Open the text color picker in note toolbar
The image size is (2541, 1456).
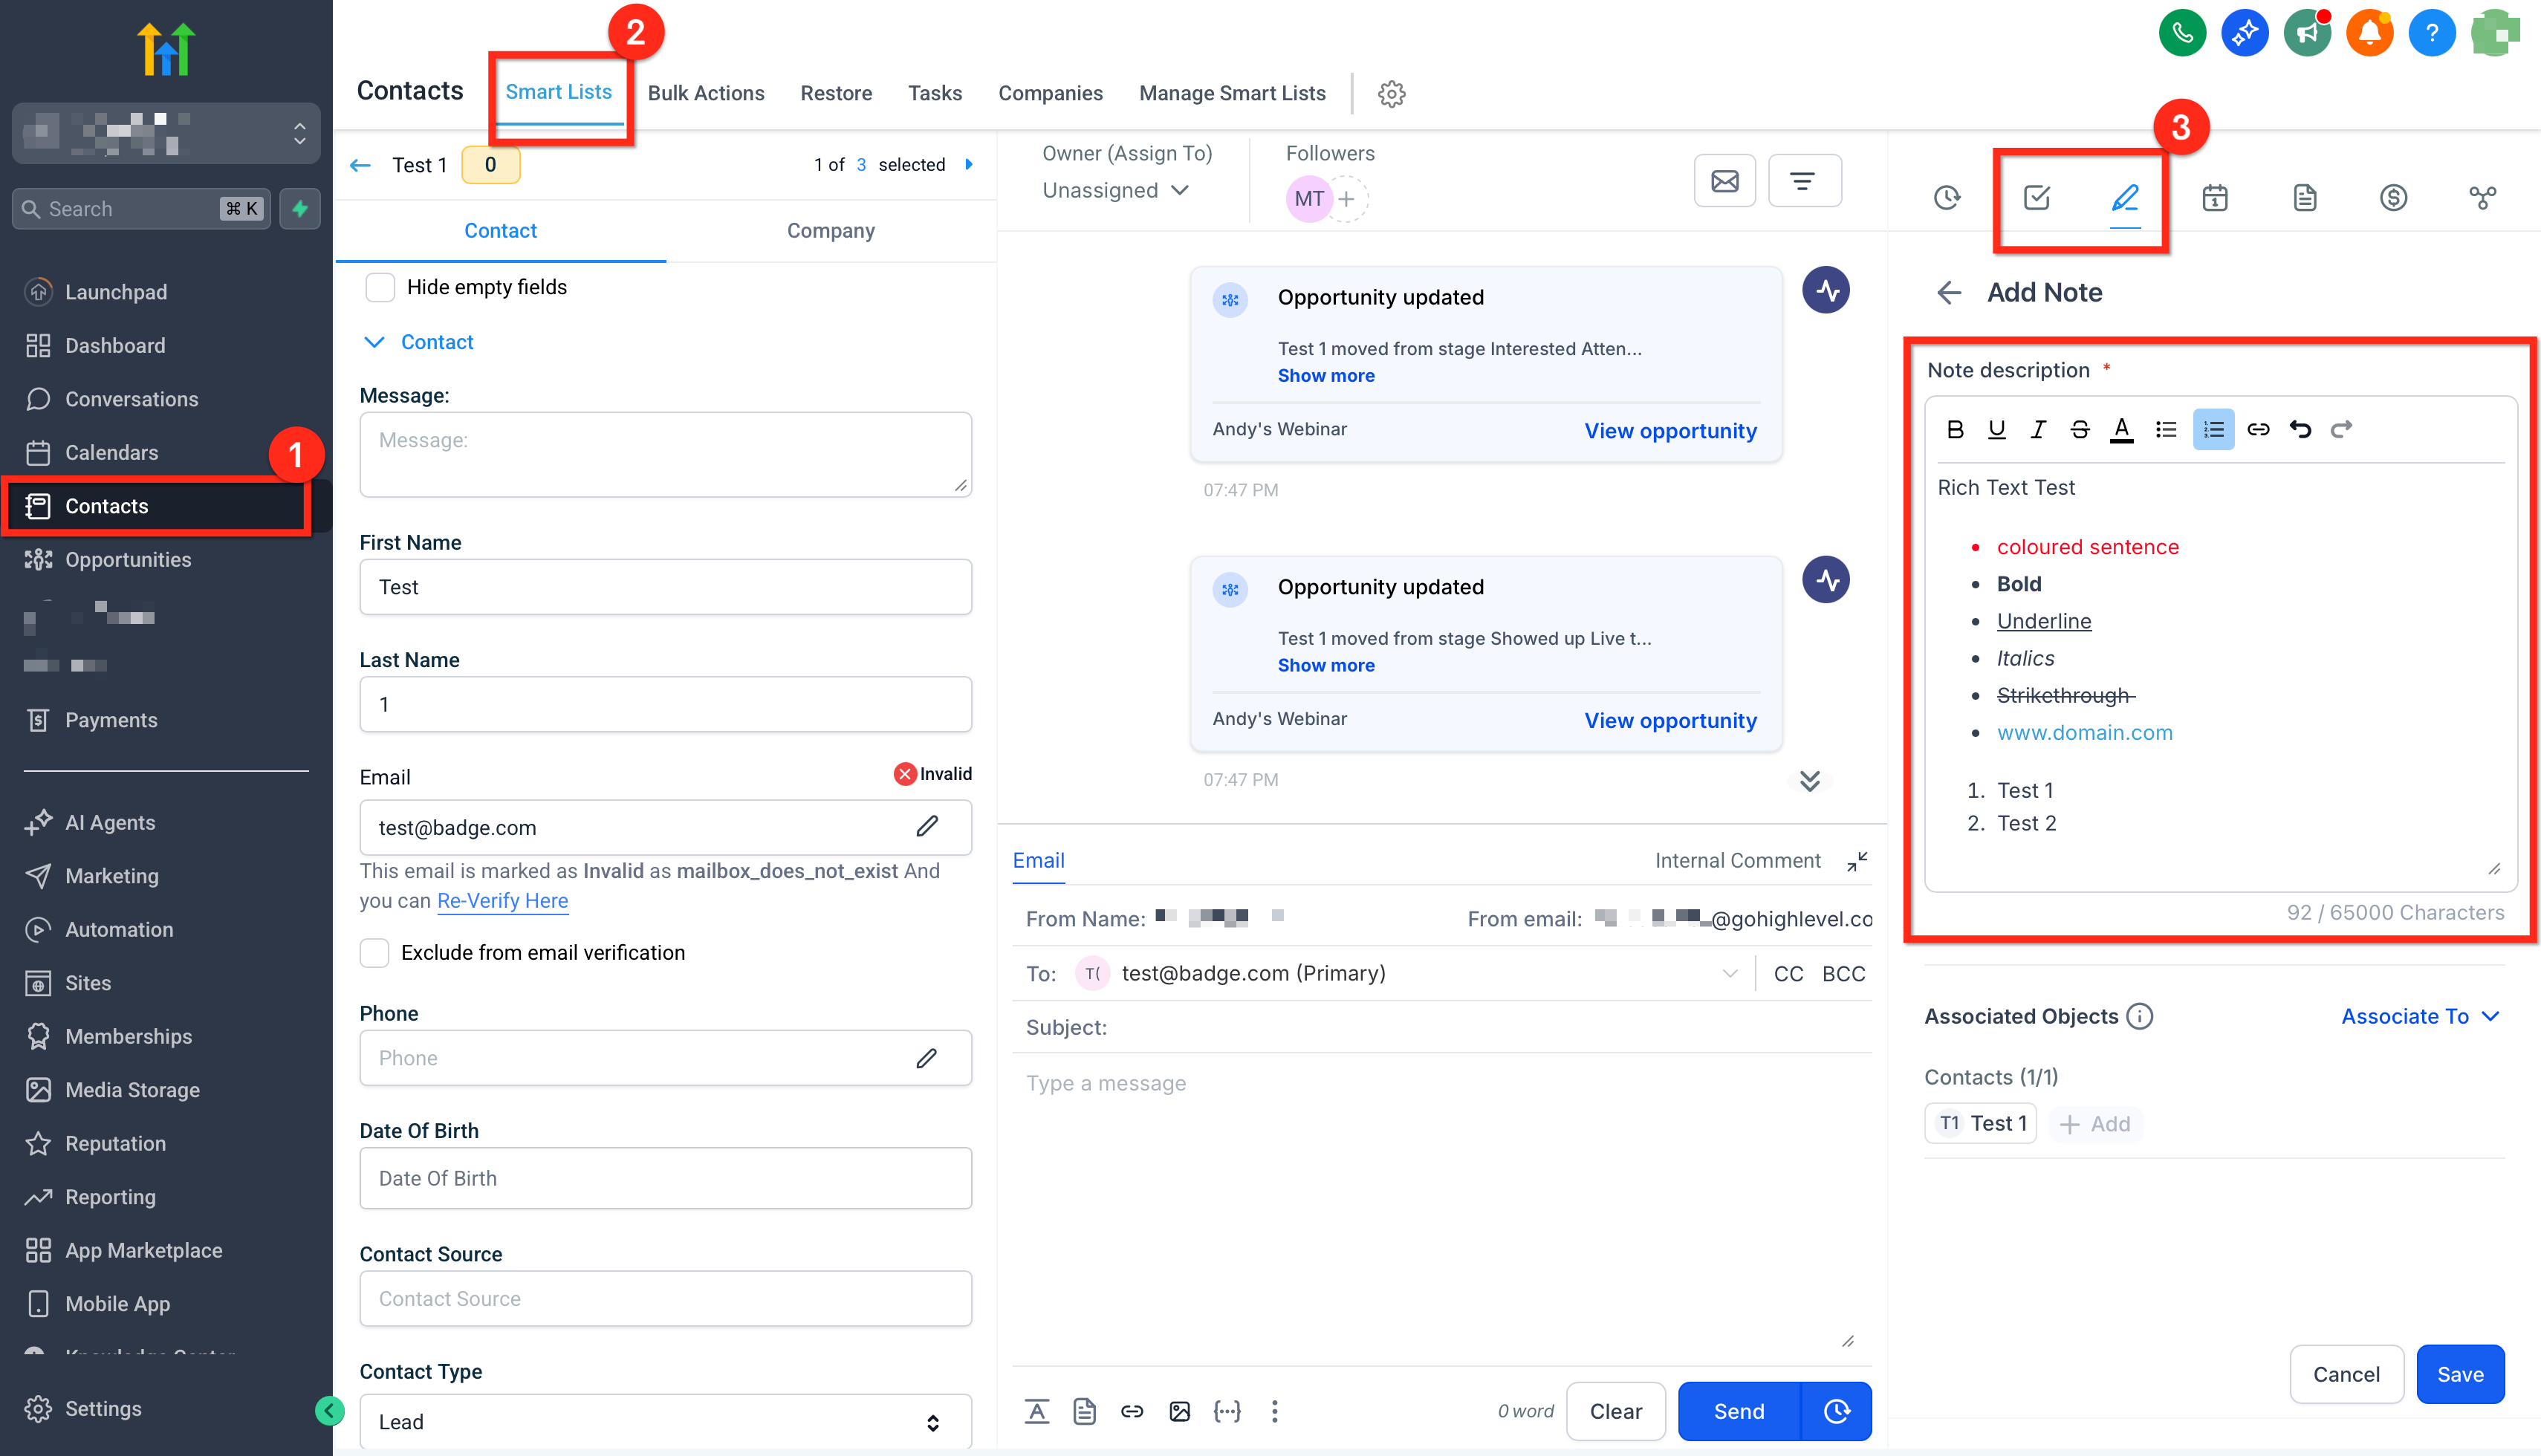(x=2121, y=429)
